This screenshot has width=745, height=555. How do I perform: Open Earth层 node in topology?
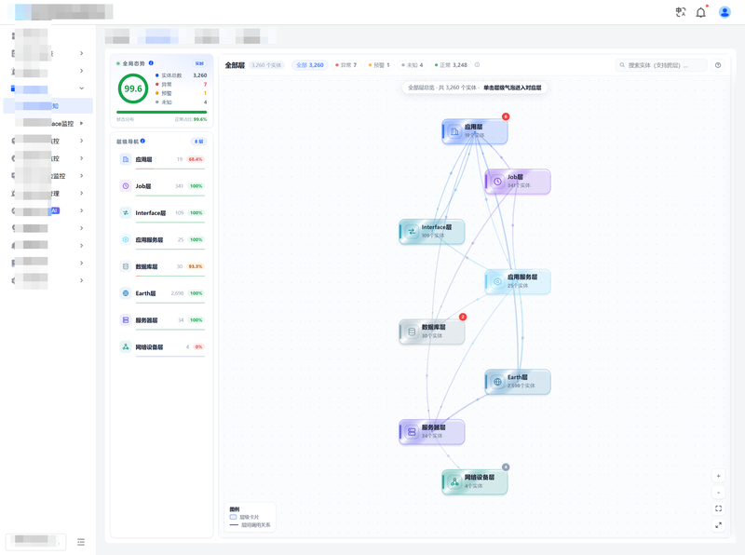(x=518, y=382)
